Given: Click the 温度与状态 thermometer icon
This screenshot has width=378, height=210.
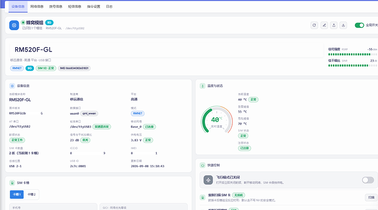Looking at the screenshot, I should click(x=203, y=86).
